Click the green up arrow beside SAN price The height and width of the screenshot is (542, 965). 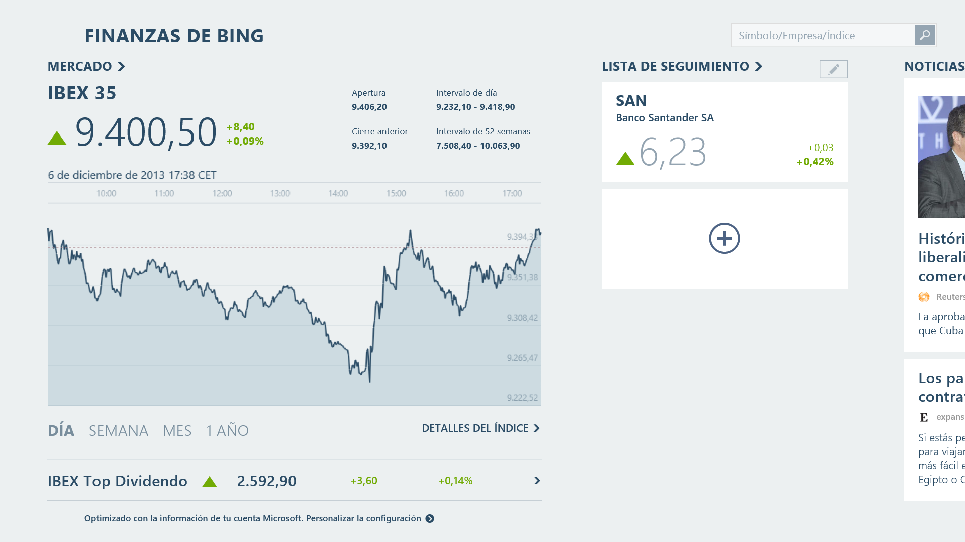[625, 159]
